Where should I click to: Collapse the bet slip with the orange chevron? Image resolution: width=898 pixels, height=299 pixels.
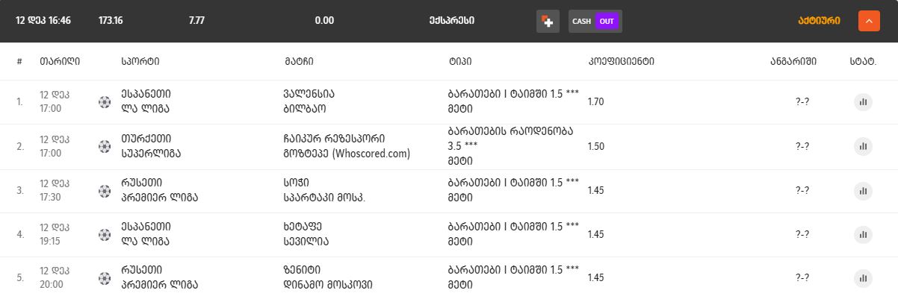[869, 21]
